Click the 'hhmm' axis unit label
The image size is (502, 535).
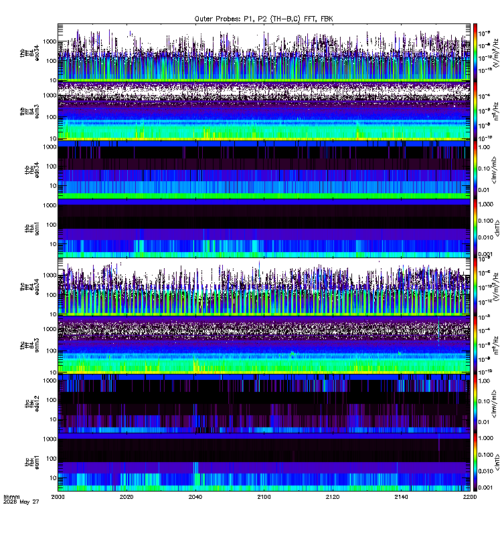11,497
